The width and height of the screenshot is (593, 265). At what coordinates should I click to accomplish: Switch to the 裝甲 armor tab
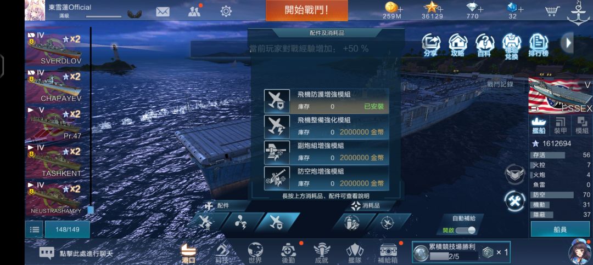(561, 125)
